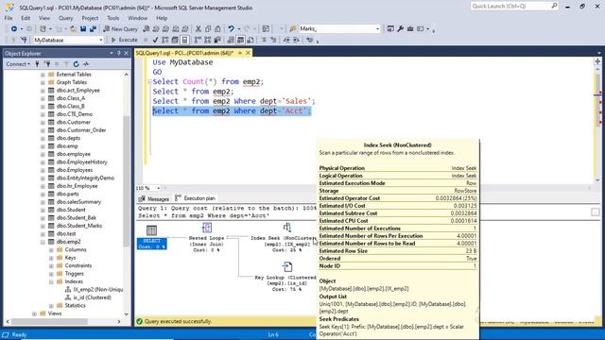Collapse the dbo.emp2 table node
Viewport: 605px width, 340px height.
pos(43,242)
